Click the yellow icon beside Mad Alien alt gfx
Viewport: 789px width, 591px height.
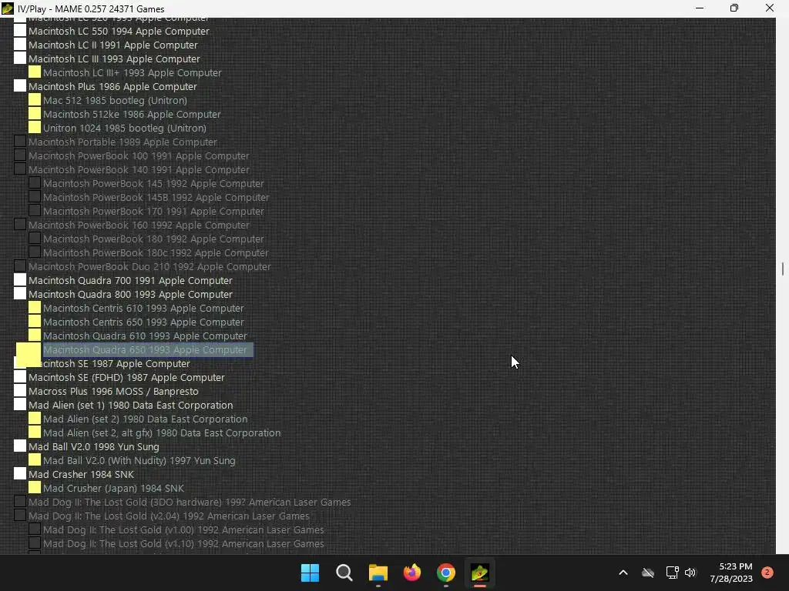coord(35,432)
